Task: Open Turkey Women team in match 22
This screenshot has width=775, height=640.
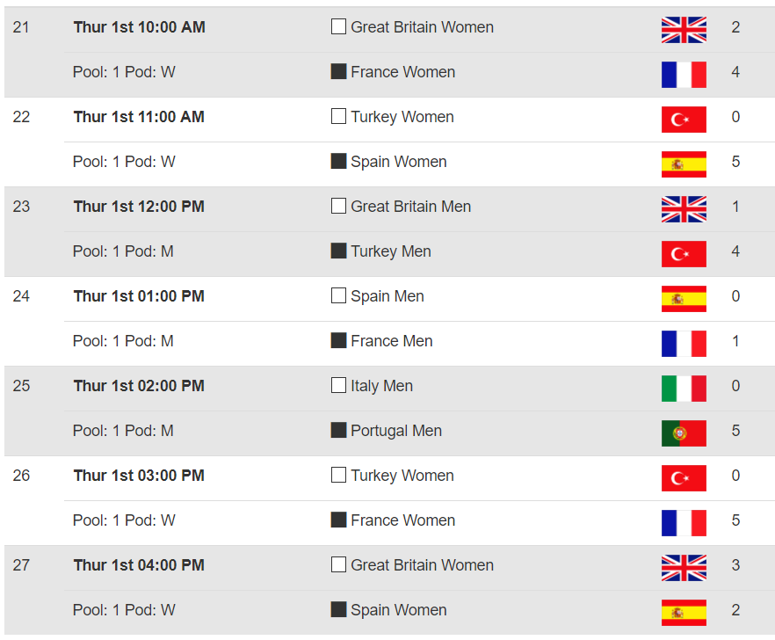Action: (402, 117)
